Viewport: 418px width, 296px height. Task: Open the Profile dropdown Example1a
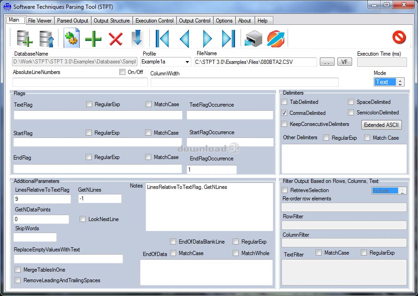click(165, 62)
